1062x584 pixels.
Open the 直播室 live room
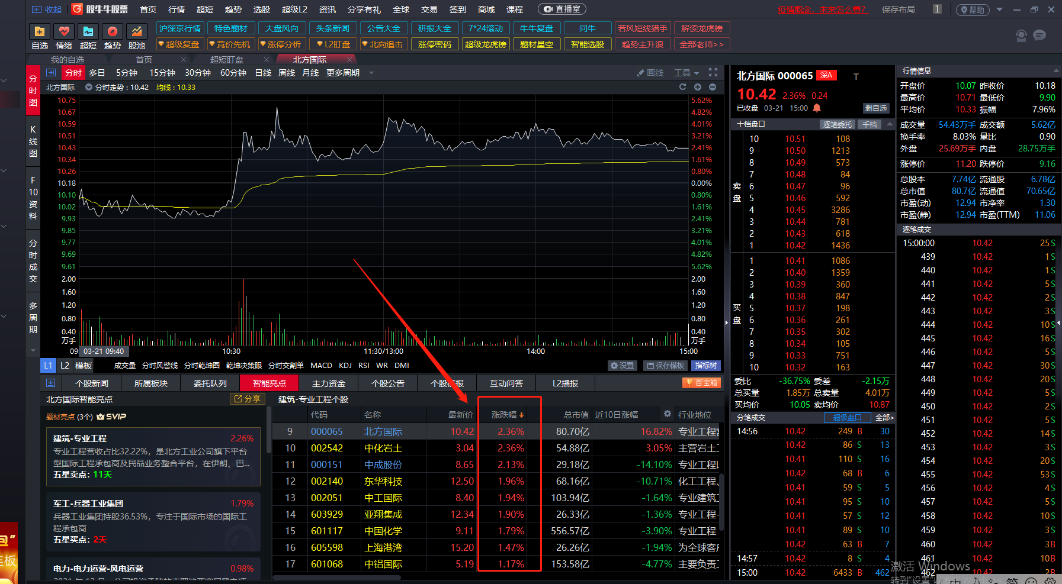pyautogui.click(x=562, y=9)
